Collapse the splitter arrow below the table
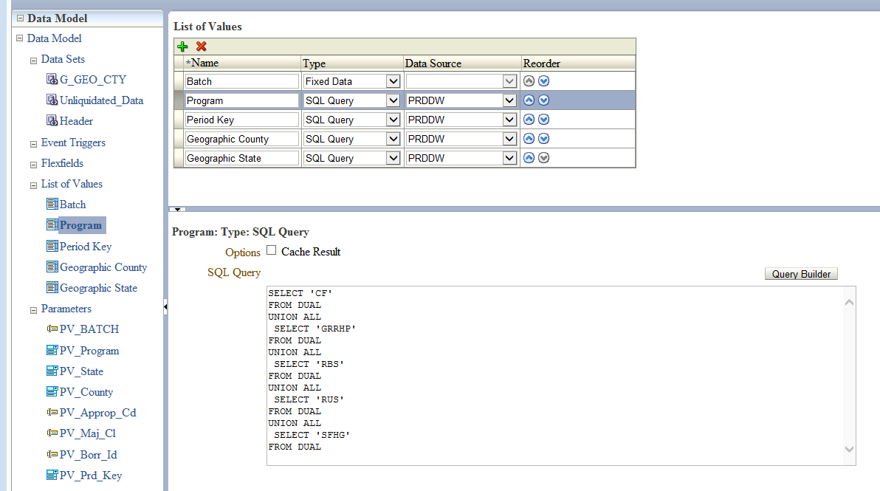This screenshot has width=880, height=491. click(x=177, y=209)
